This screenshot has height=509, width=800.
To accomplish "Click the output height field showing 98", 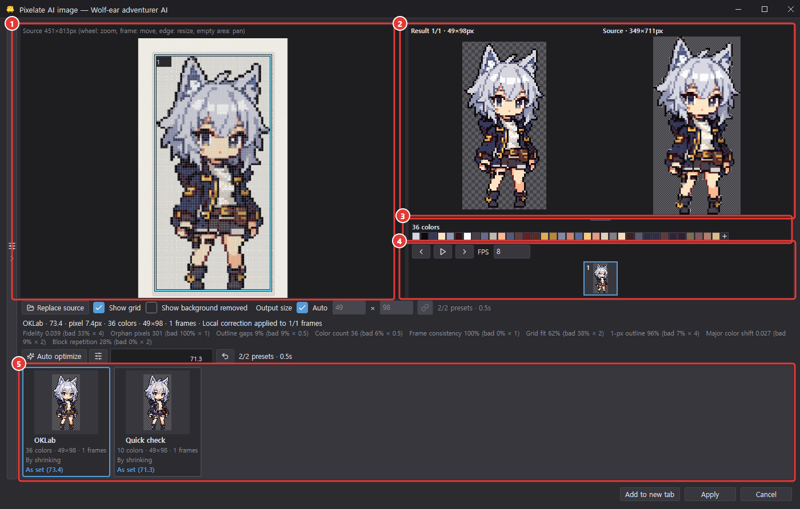I will 396,308.
